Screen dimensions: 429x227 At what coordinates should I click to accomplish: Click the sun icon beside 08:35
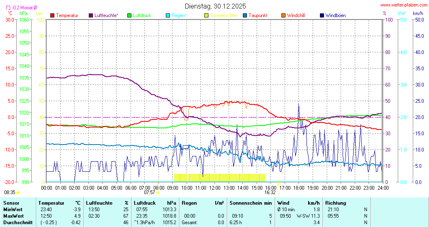[18, 192]
